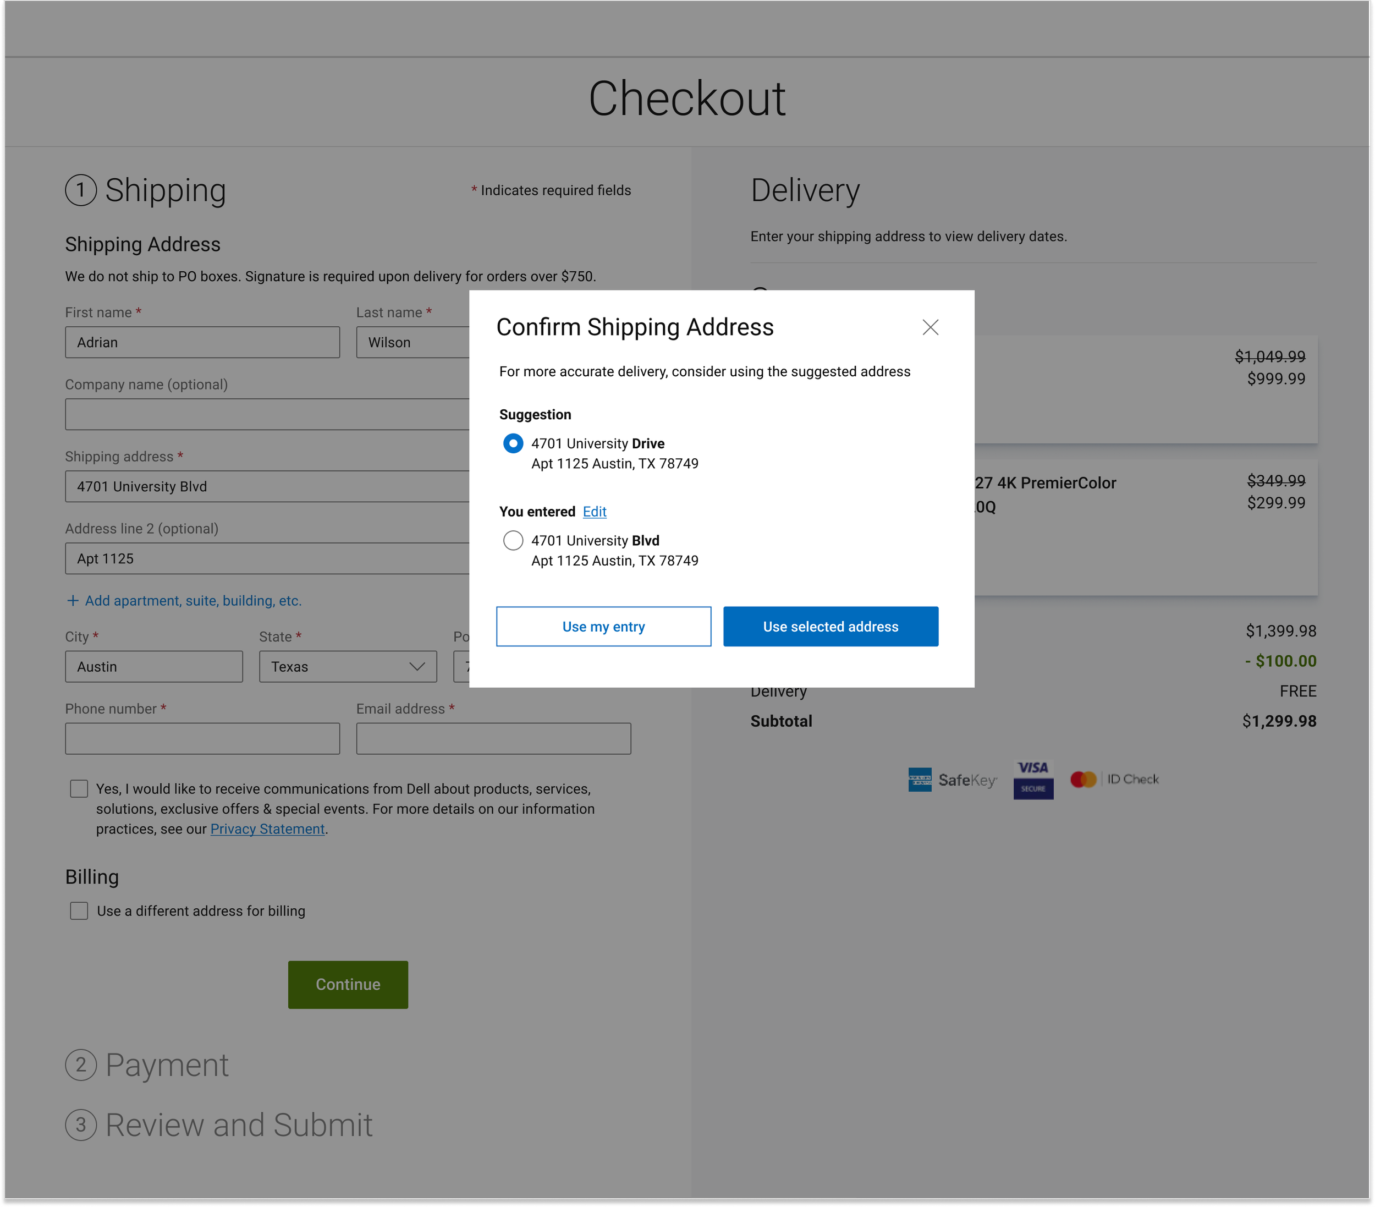Viewport: 1375px width, 1207px height.
Task: Click the Mastercard ID Check logo
Action: click(x=1114, y=779)
